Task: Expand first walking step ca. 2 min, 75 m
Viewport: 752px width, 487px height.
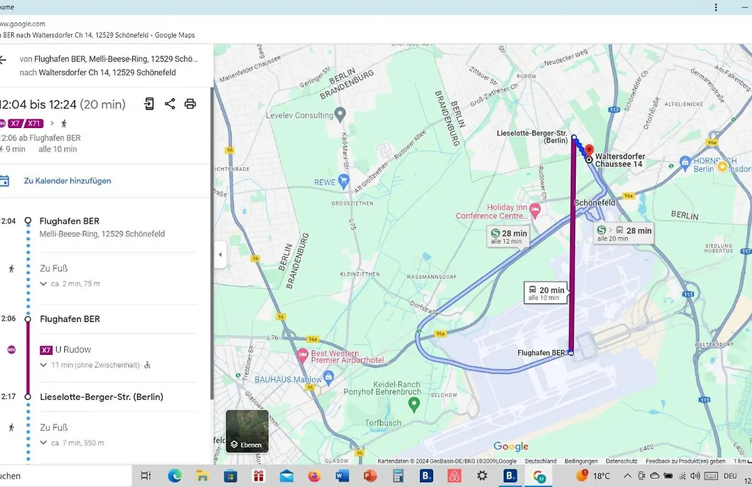Action: (x=70, y=284)
